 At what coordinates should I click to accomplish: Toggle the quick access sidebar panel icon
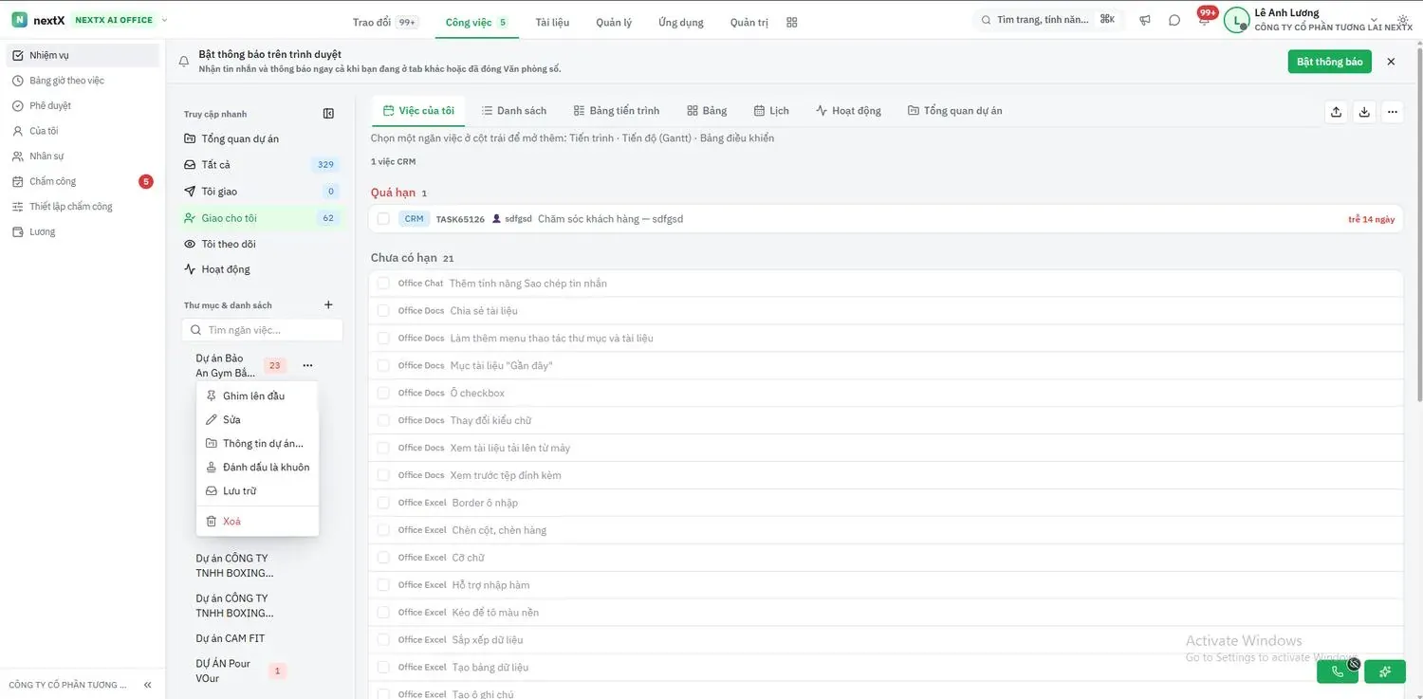tap(328, 114)
